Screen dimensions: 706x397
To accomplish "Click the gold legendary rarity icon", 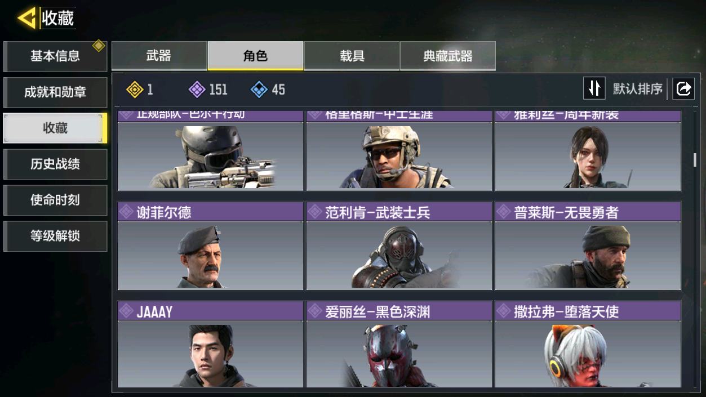I will tap(135, 89).
